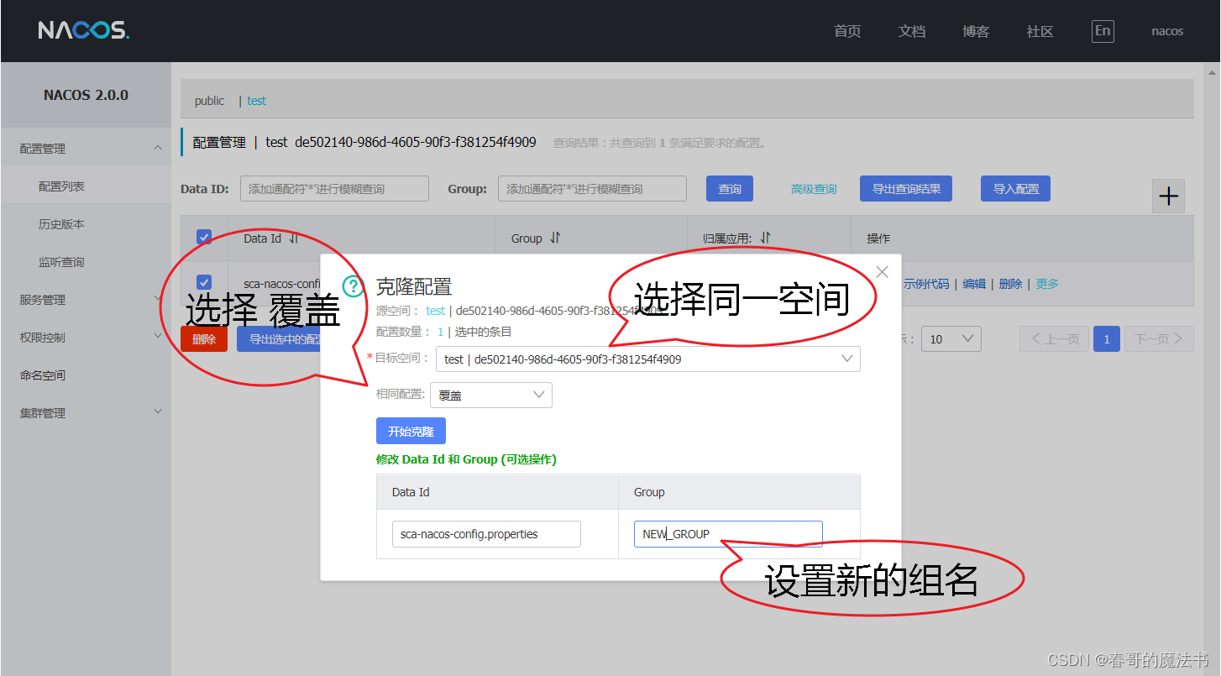Click the 查询 button
The image size is (1221, 676).
[x=730, y=189]
